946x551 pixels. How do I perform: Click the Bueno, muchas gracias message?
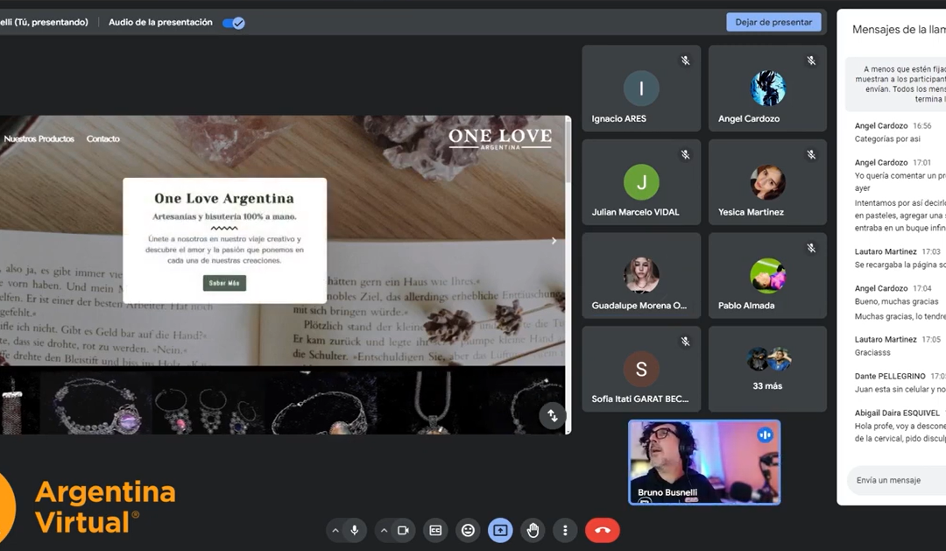click(x=897, y=301)
